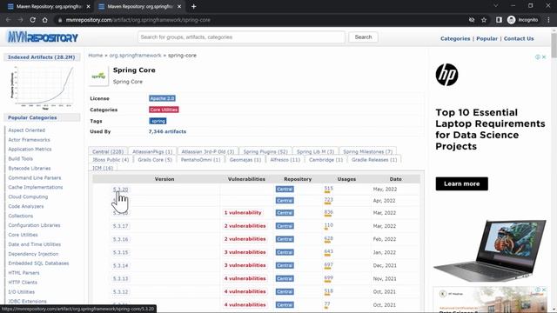Open Chrome three-dot menu

coord(548,20)
